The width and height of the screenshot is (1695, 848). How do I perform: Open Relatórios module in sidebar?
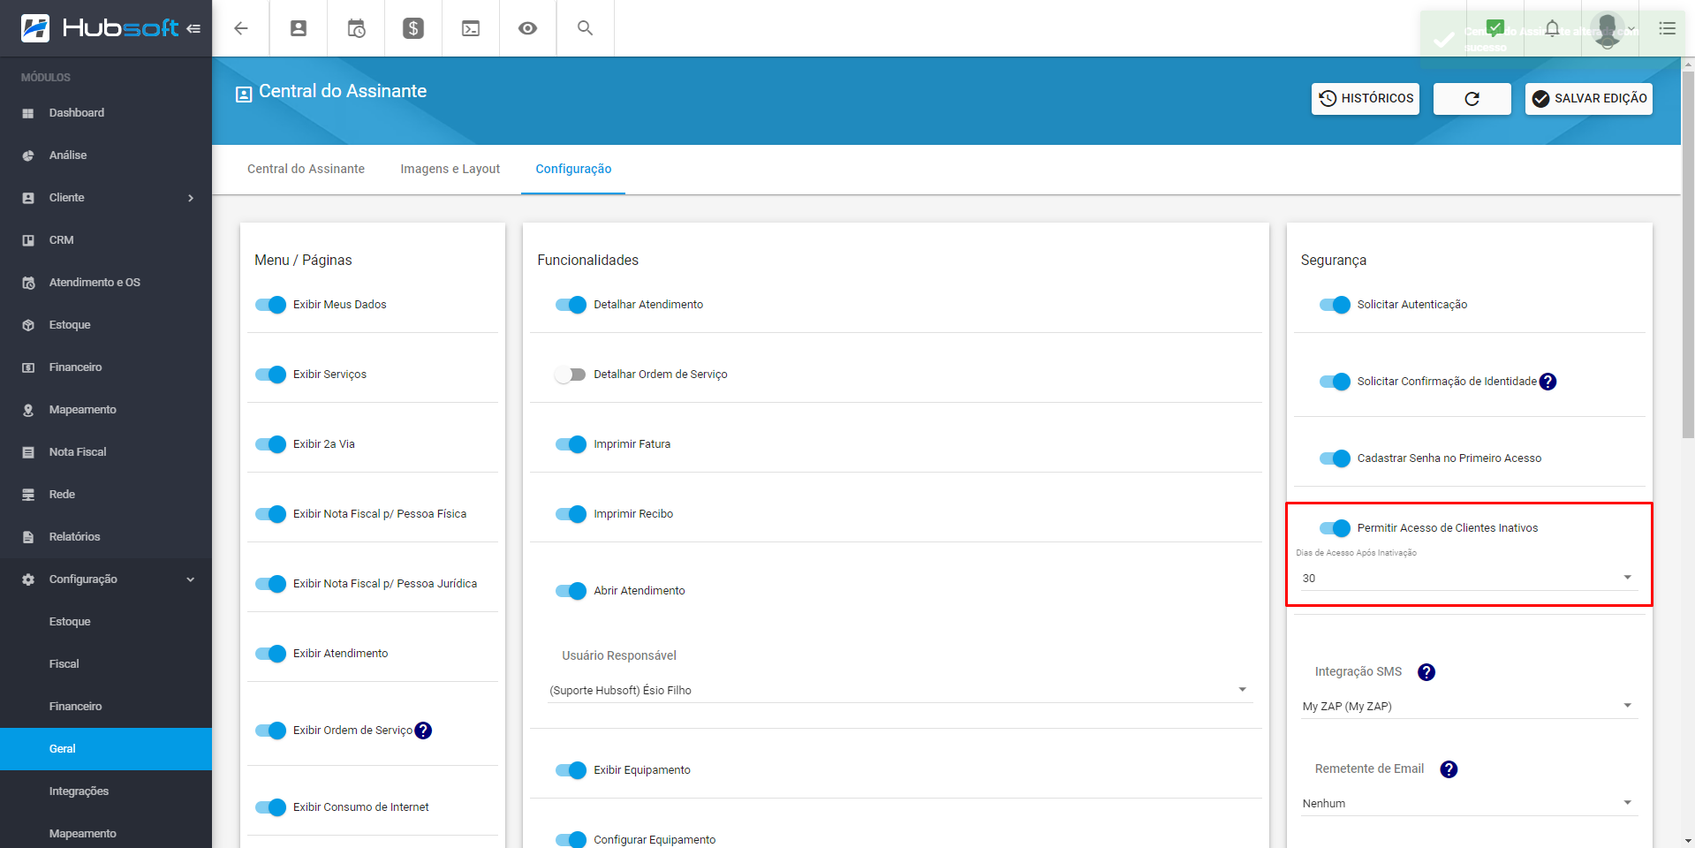click(106, 537)
